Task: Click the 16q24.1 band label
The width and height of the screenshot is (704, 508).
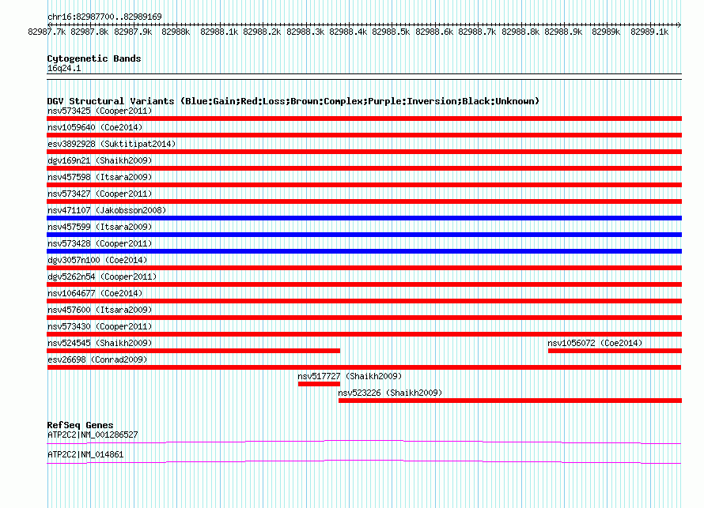Action: [x=64, y=68]
